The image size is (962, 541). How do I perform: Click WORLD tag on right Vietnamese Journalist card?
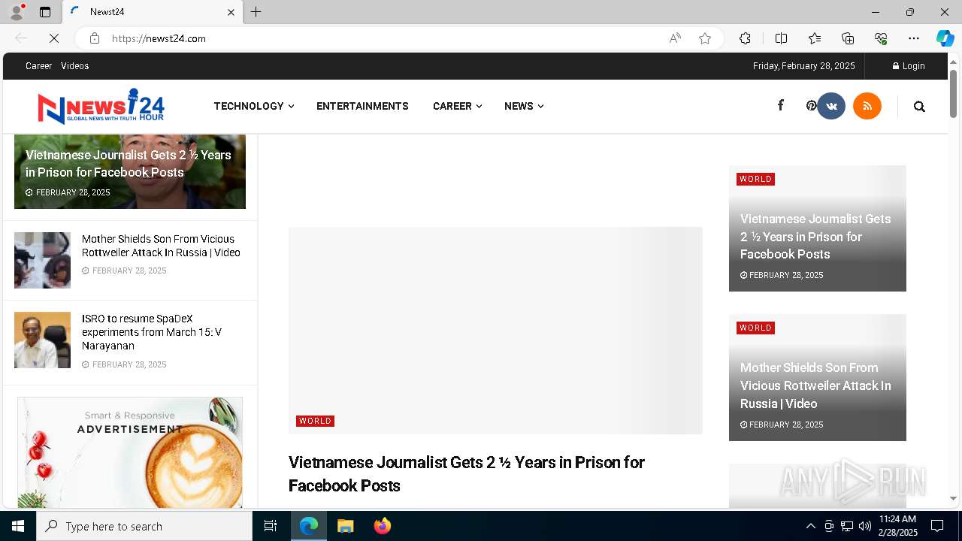tap(755, 179)
